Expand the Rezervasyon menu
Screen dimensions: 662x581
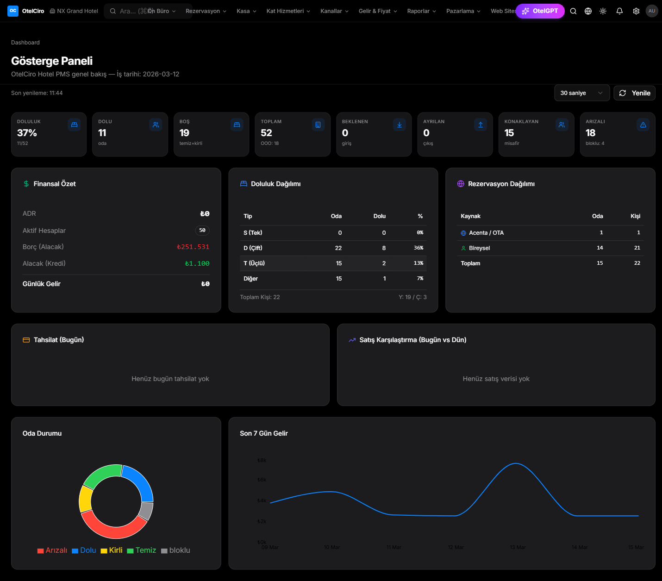(206, 11)
